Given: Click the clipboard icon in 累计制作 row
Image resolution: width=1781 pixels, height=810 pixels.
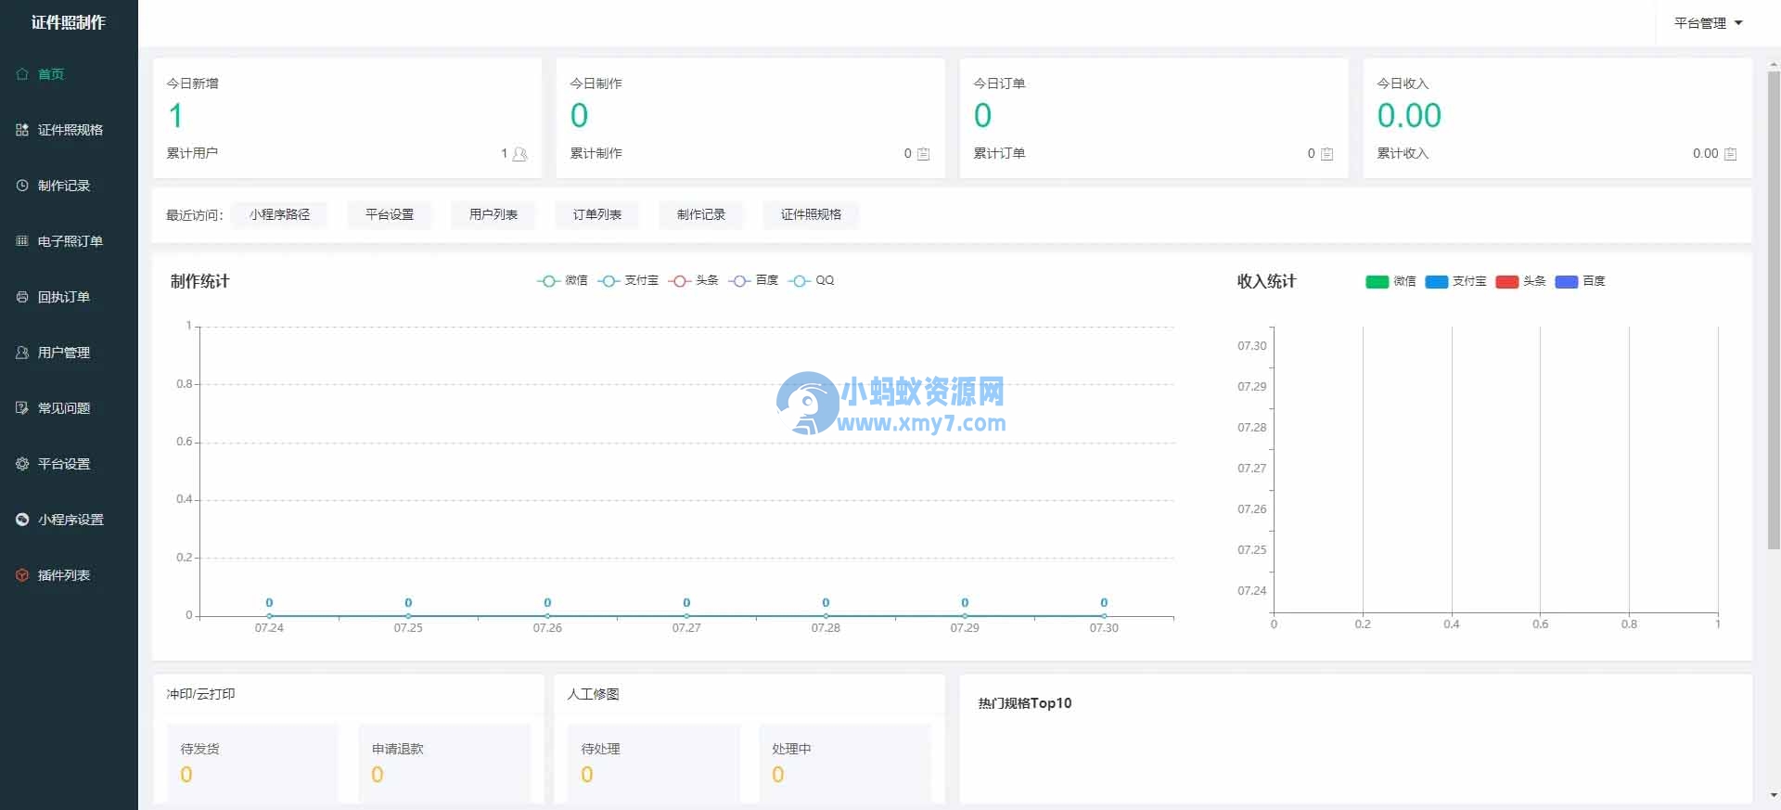Looking at the screenshot, I should 923,154.
